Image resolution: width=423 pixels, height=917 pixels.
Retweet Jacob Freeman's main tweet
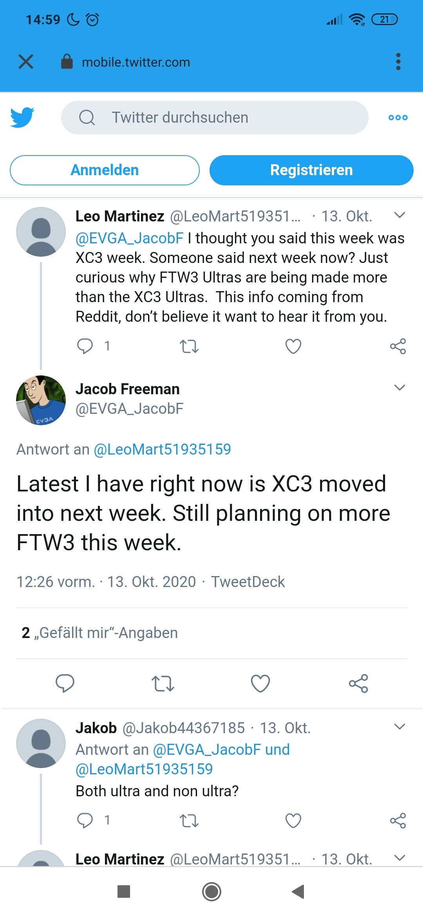(x=163, y=683)
